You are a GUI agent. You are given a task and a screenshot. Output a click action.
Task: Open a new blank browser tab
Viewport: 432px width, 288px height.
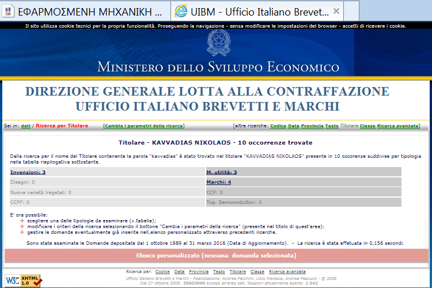tap(351, 12)
